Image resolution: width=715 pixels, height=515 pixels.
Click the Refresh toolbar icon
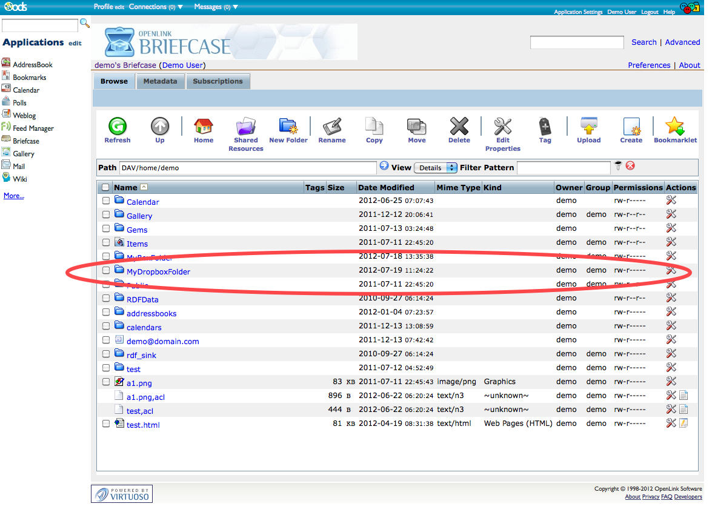click(117, 127)
